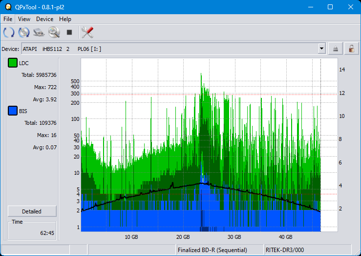Click the reload media disc icon
The height and width of the screenshot is (256, 361).
click(x=24, y=32)
